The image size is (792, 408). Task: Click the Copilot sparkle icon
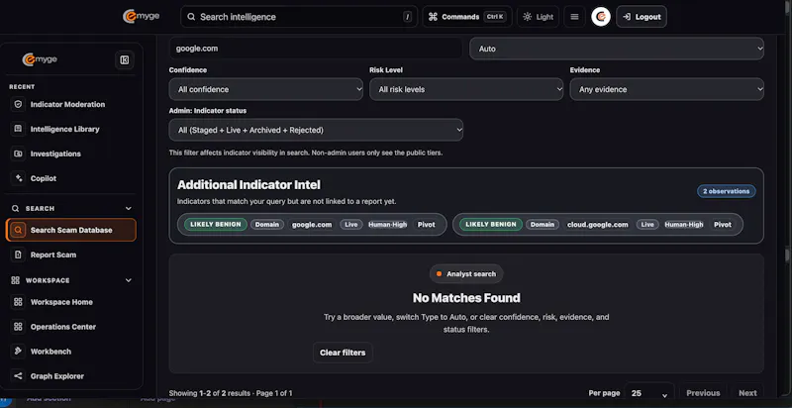pos(18,178)
